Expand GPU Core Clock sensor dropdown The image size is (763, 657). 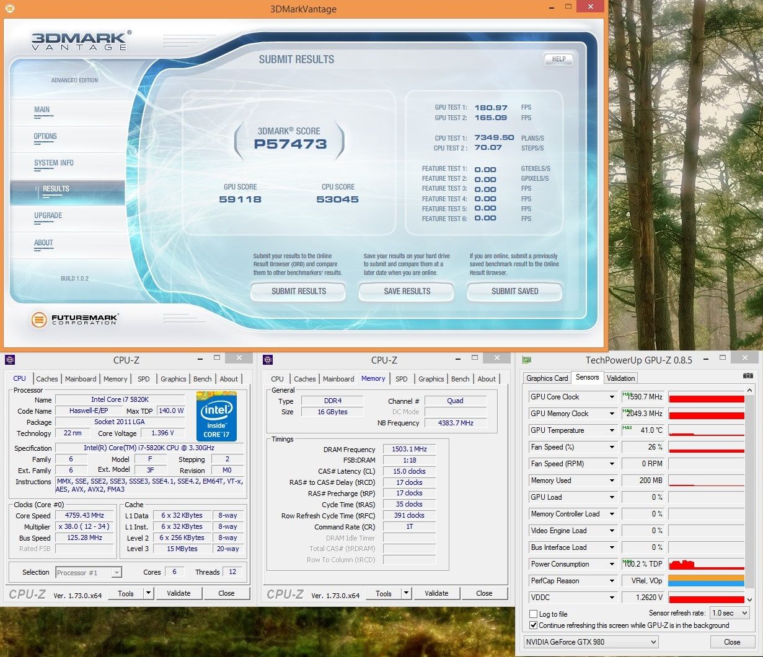point(612,397)
